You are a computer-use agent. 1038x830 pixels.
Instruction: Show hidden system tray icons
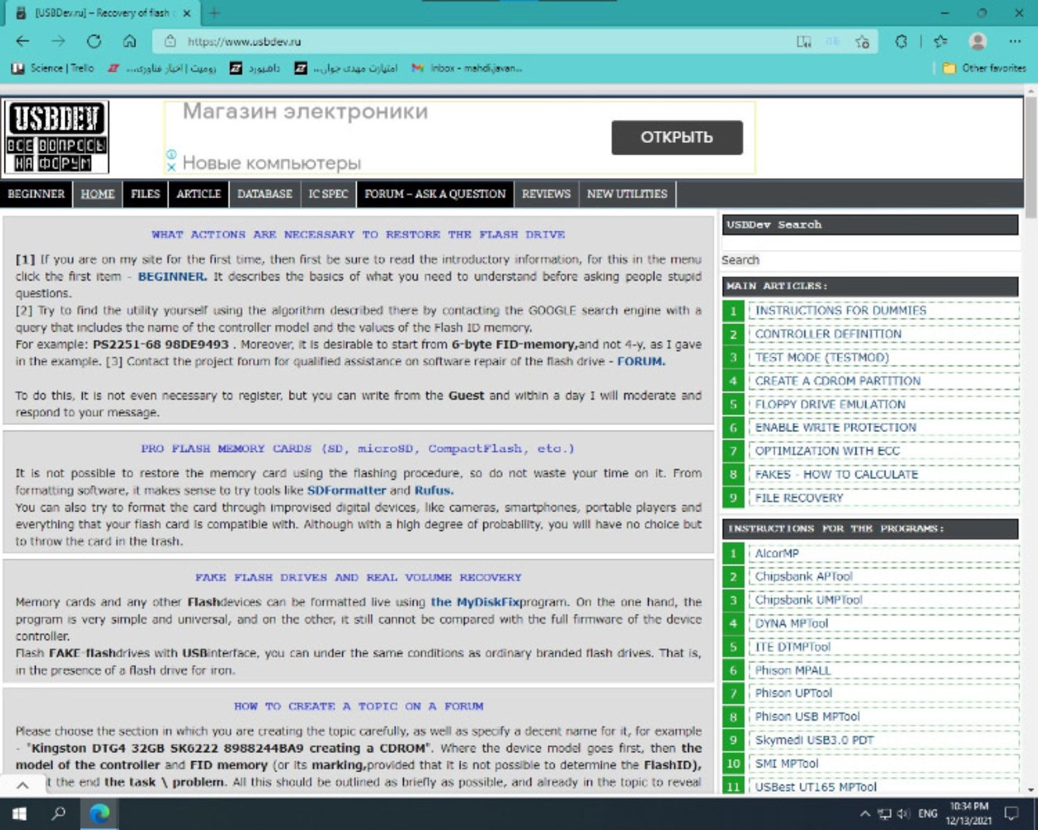point(866,812)
